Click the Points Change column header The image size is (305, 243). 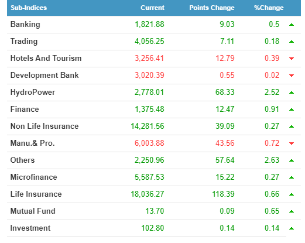[212, 8]
